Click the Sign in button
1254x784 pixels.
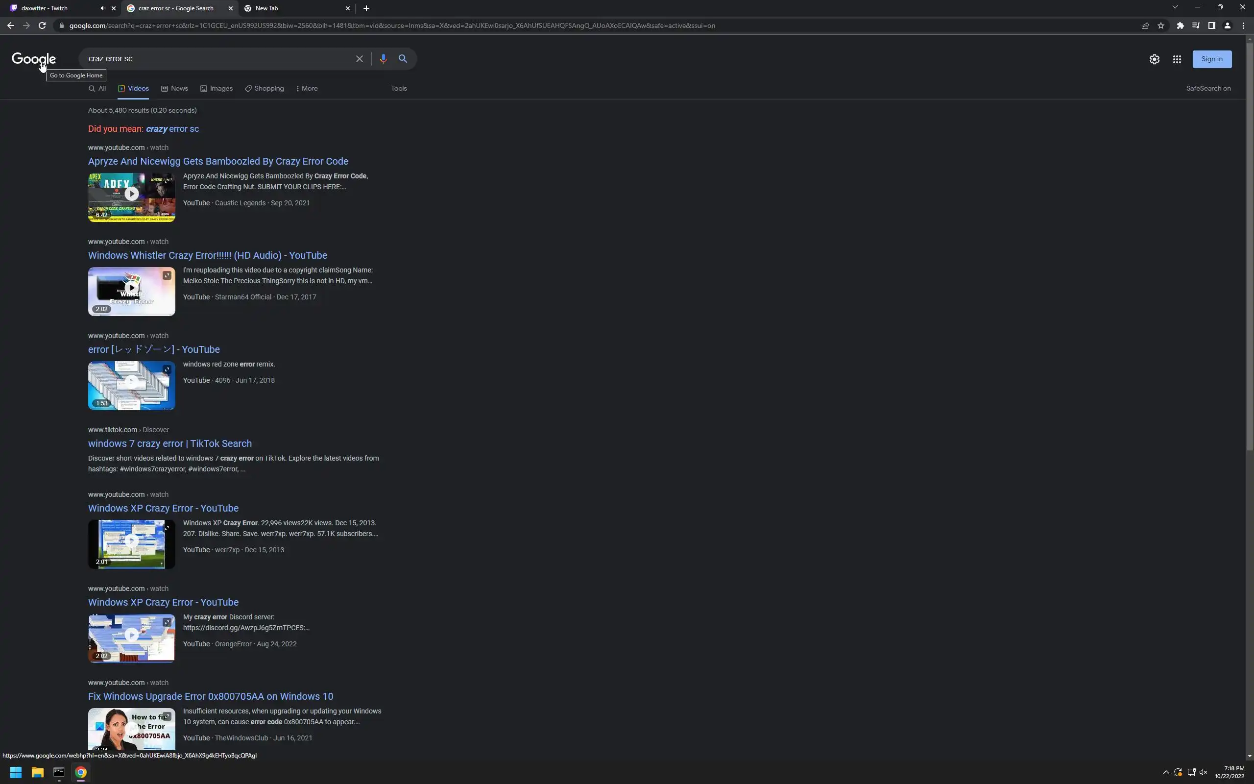point(1211,59)
